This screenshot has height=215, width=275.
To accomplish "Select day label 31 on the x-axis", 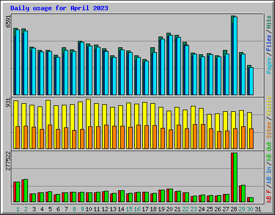I will 258,209.
